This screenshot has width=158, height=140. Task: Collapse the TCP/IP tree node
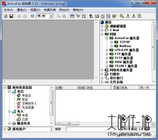[111, 42]
